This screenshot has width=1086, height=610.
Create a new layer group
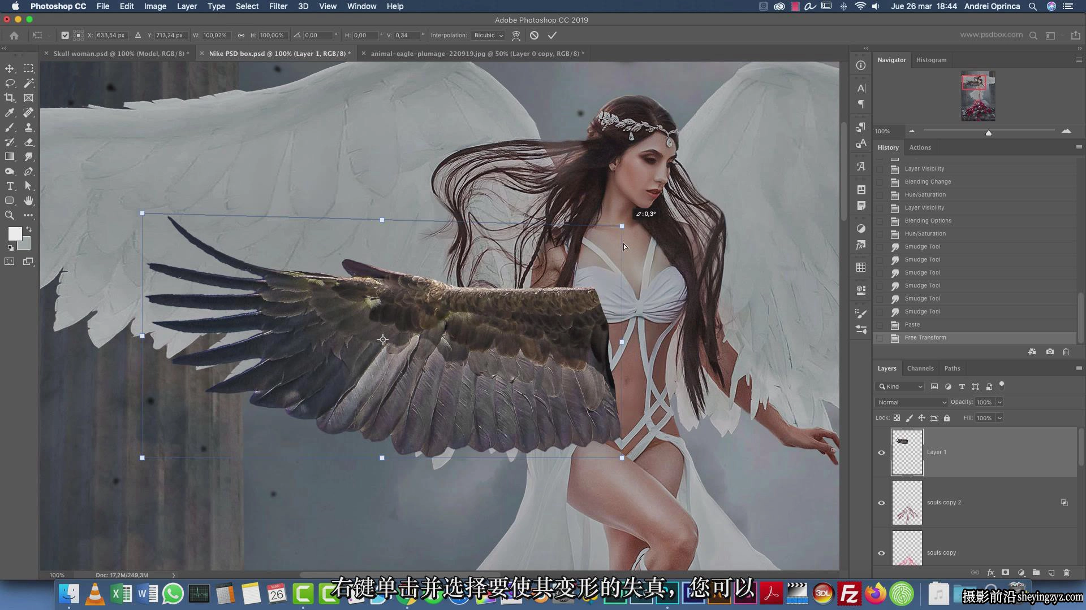[1036, 572]
